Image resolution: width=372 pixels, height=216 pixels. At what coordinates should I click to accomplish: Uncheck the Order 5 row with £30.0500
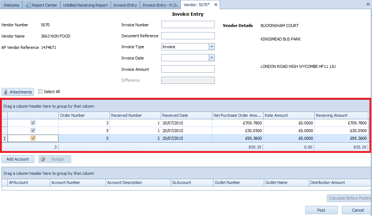click(33, 131)
